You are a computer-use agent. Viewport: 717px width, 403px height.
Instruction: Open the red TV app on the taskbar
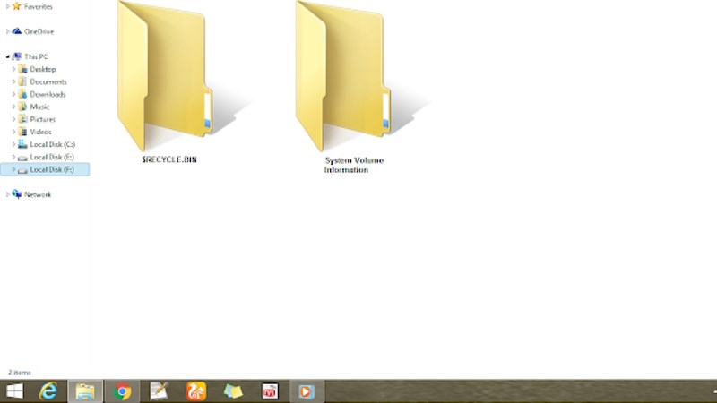[270, 391]
